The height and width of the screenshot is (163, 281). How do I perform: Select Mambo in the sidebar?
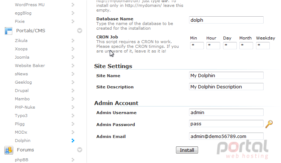point(22,99)
